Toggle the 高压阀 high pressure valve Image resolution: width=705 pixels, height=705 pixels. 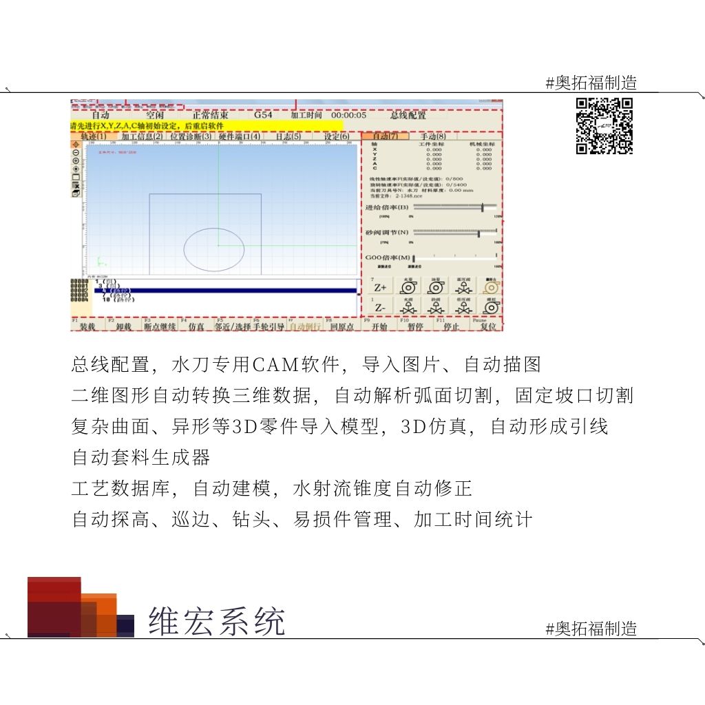coord(463,287)
